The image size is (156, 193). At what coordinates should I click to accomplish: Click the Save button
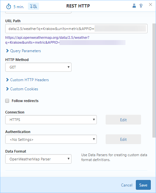coord(143,185)
